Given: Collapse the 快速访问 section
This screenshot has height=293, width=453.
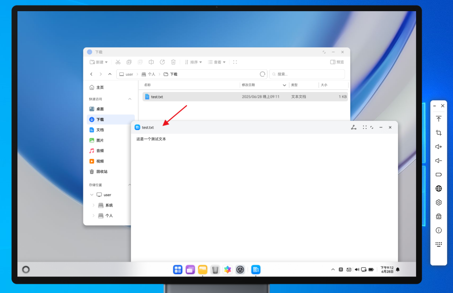Looking at the screenshot, I should point(130,99).
